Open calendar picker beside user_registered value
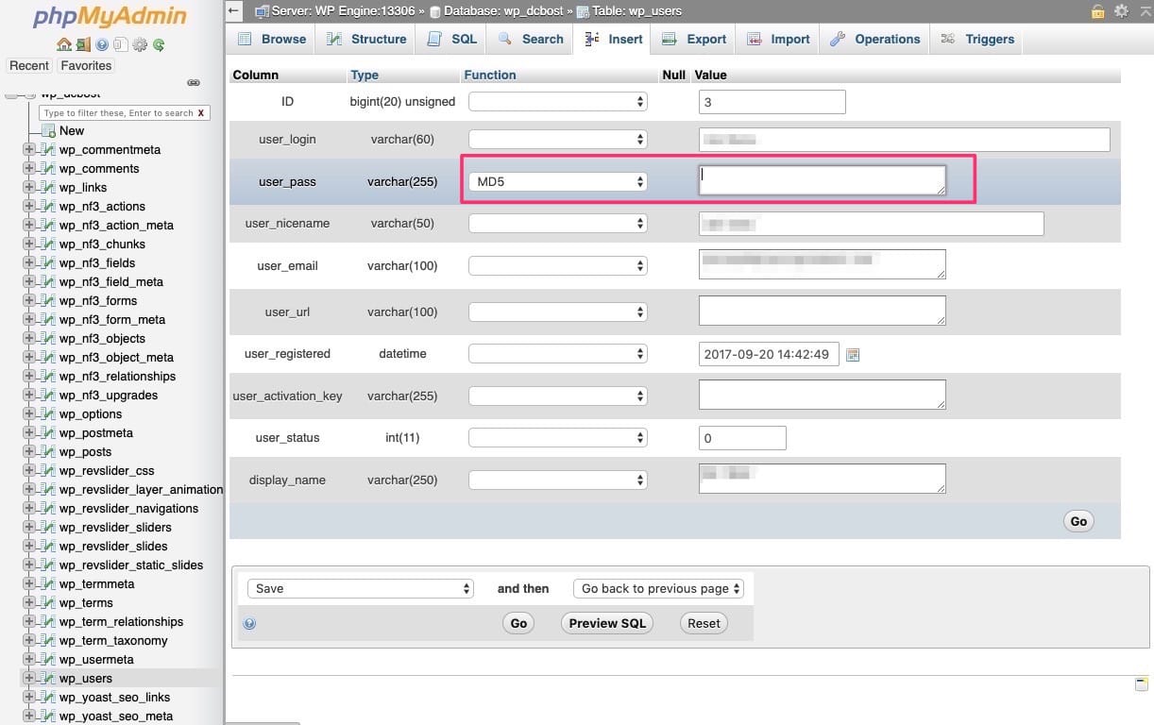 [x=853, y=355]
